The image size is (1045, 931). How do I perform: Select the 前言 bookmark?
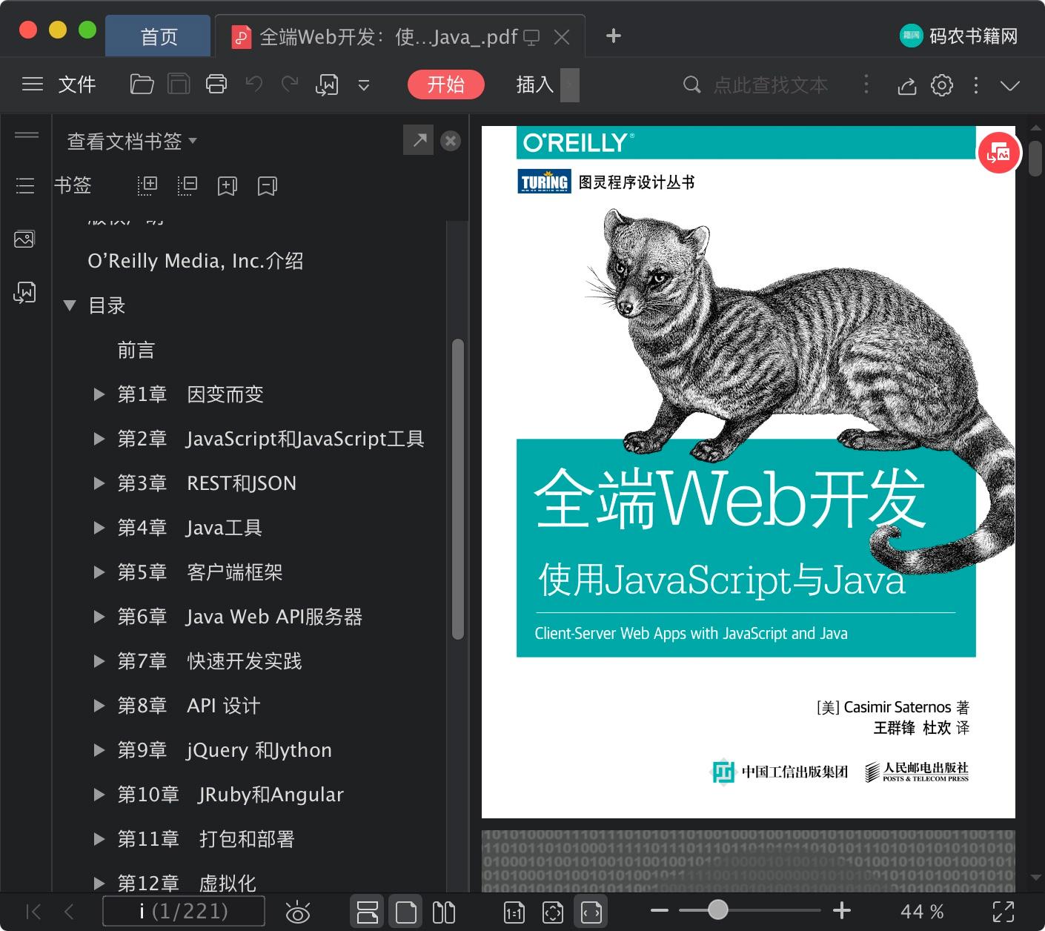136,350
